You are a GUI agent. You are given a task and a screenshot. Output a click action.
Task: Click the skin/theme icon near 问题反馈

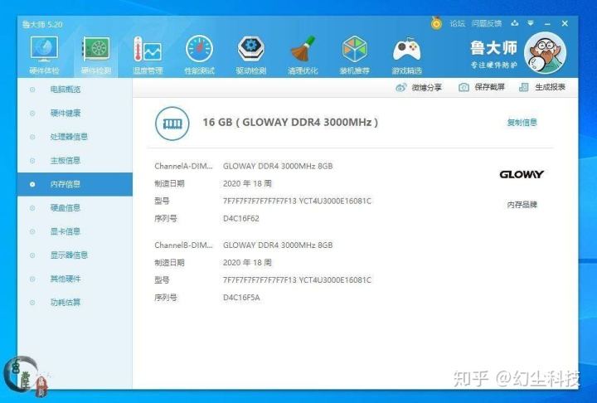(515, 23)
